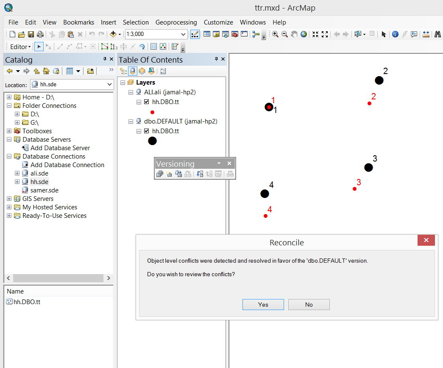
Task: Expand the ali.sde connection
Action: (17, 173)
